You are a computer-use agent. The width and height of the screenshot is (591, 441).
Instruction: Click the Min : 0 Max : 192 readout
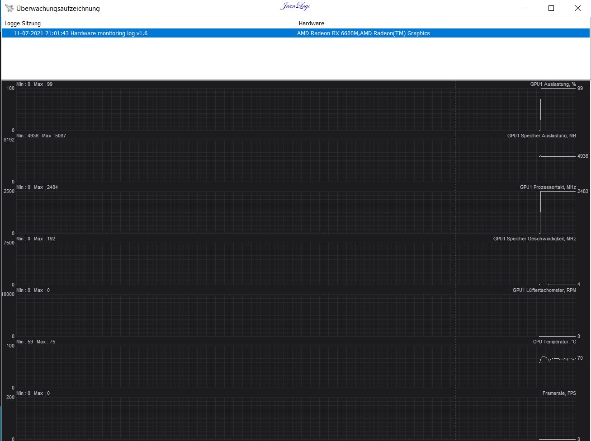pos(36,239)
